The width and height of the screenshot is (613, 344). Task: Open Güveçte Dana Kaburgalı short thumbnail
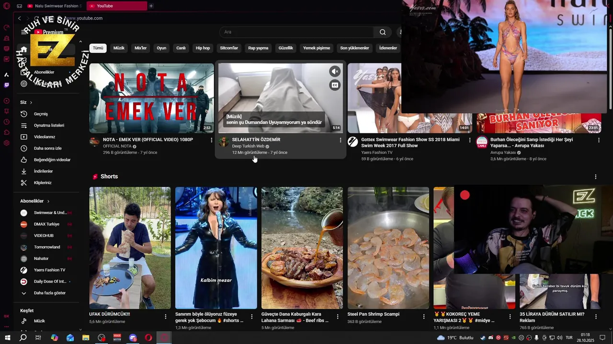tap(302, 248)
